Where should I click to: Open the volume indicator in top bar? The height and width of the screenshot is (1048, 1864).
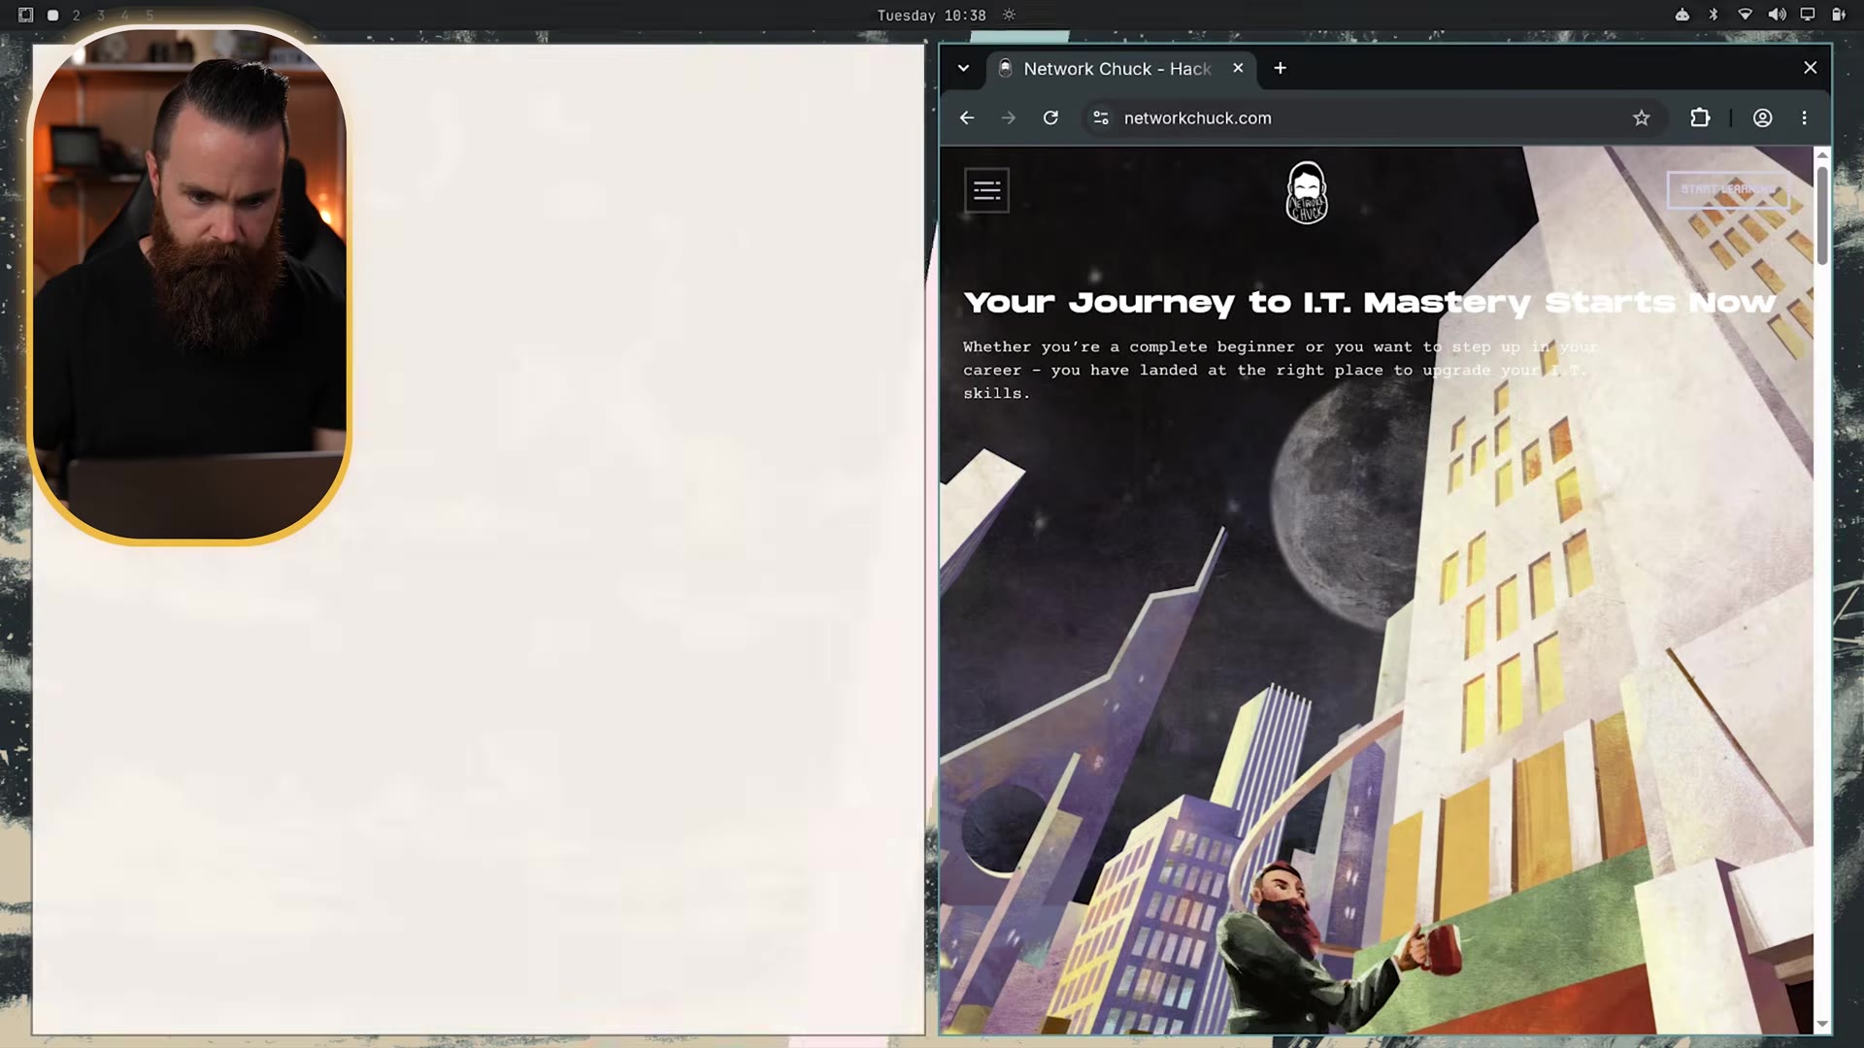tap(1777, 15)
